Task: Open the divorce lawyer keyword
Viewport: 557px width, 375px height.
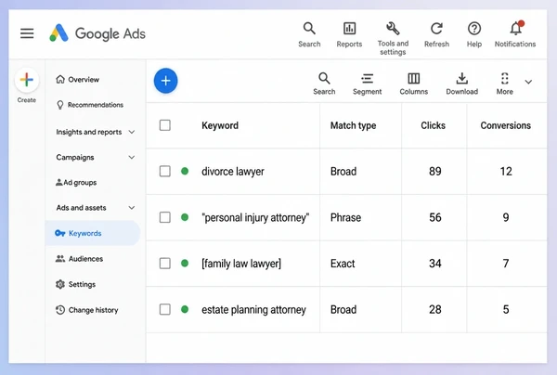Action: [x=233, y=172]
